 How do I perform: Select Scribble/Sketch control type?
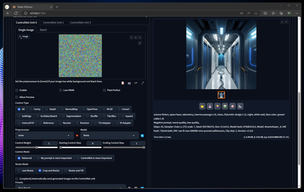coord(47,116)
